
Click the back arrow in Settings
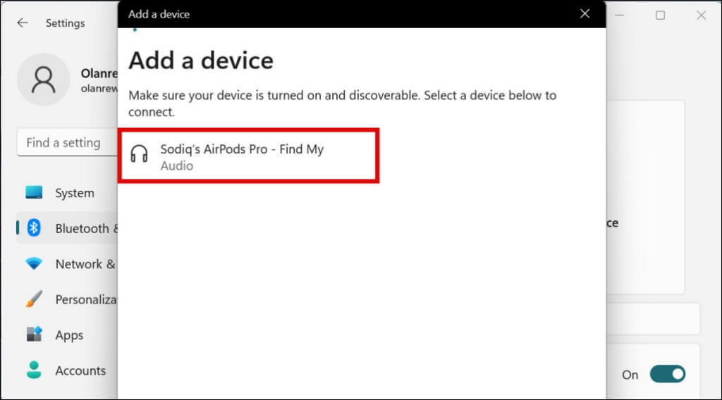pos(23,23)
